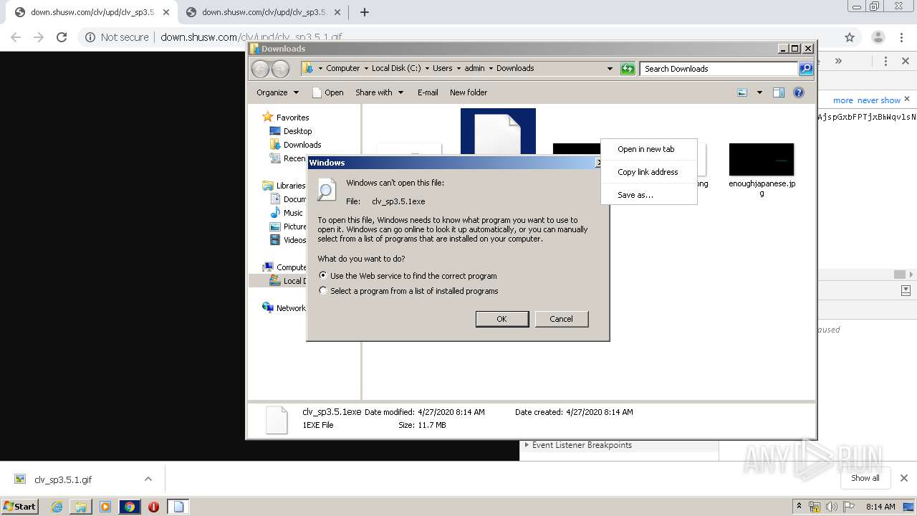Click the volume speaker icon in system tray

831,507
